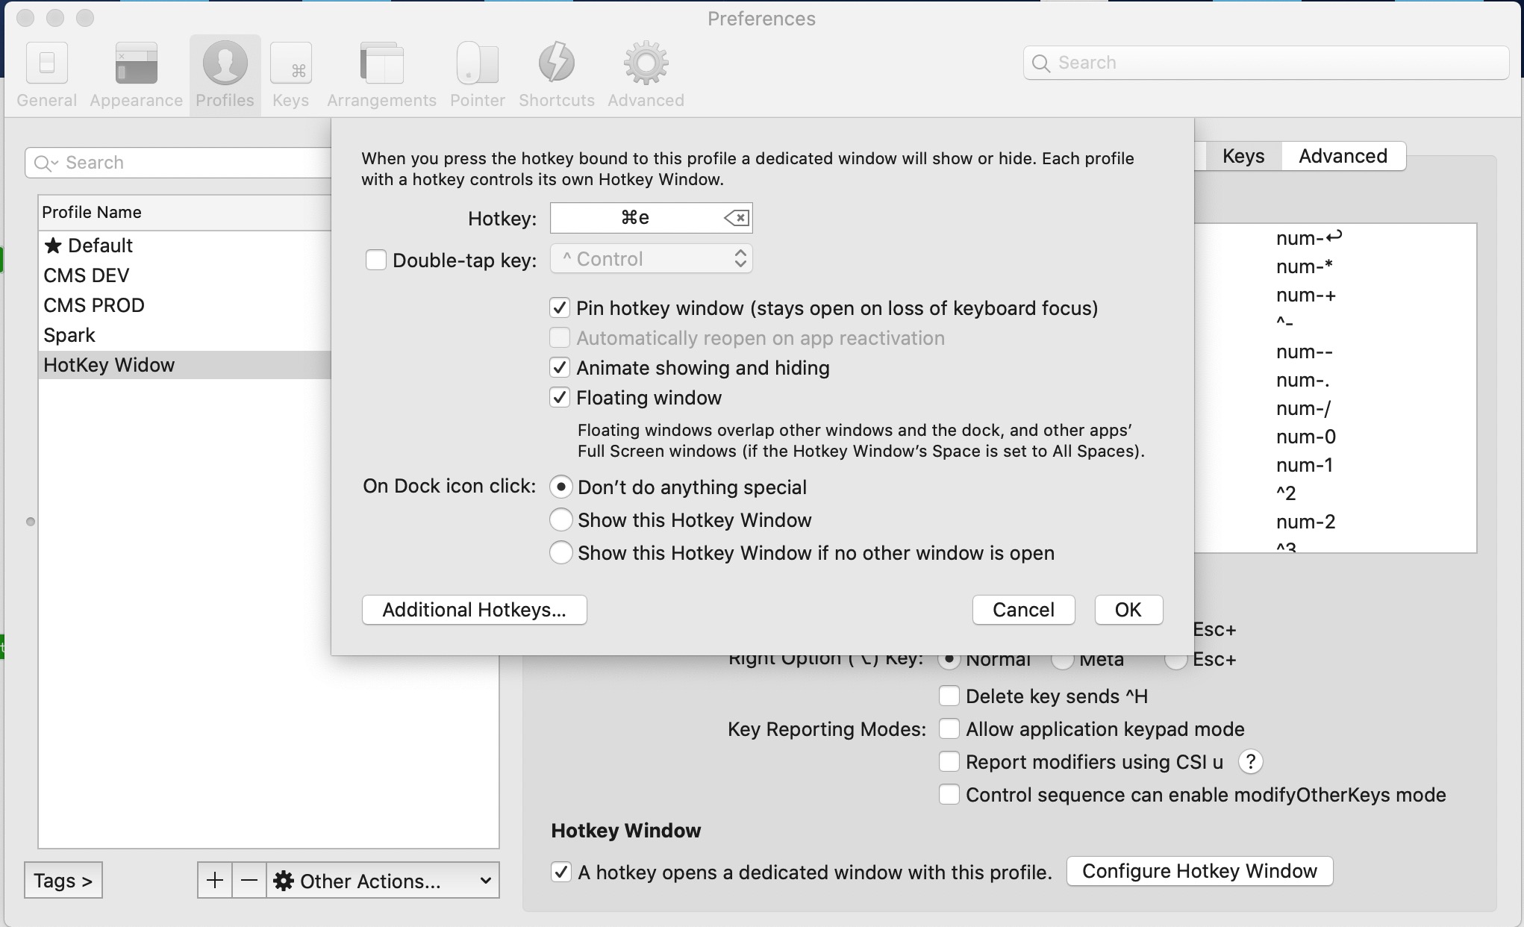Select the HotKey Widow profile

tap(185, 365)
